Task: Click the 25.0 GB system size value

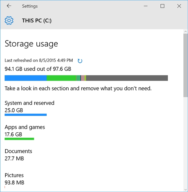Action: (x=14, y=110)
